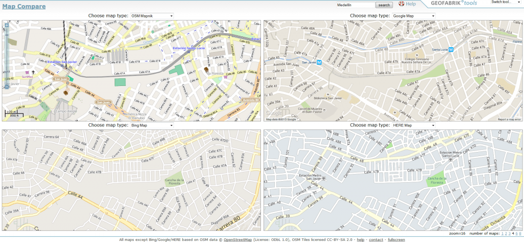Click the Medellín search input field
The height and width of the screenshot is (242, 524).
pyautogui.click(x=356, y=5)
